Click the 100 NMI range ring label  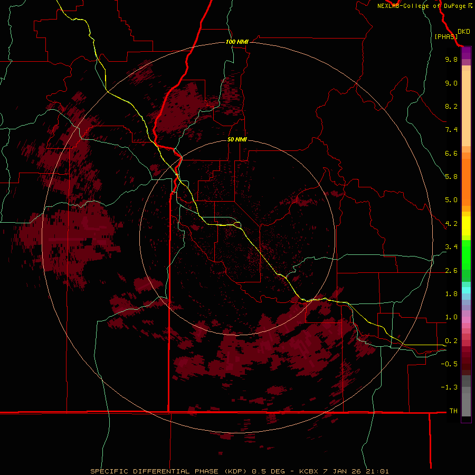(237, 42)
